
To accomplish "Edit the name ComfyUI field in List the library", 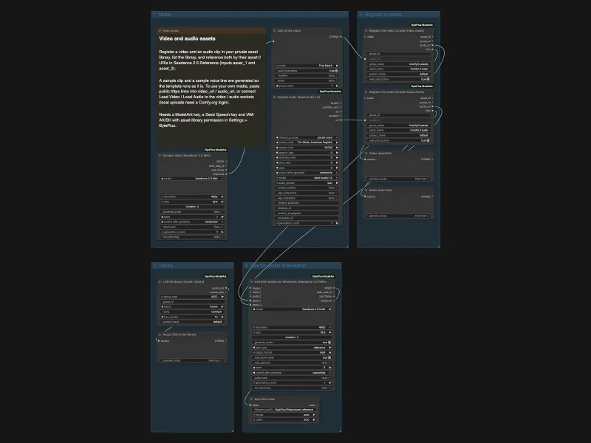I will point(192,312).
